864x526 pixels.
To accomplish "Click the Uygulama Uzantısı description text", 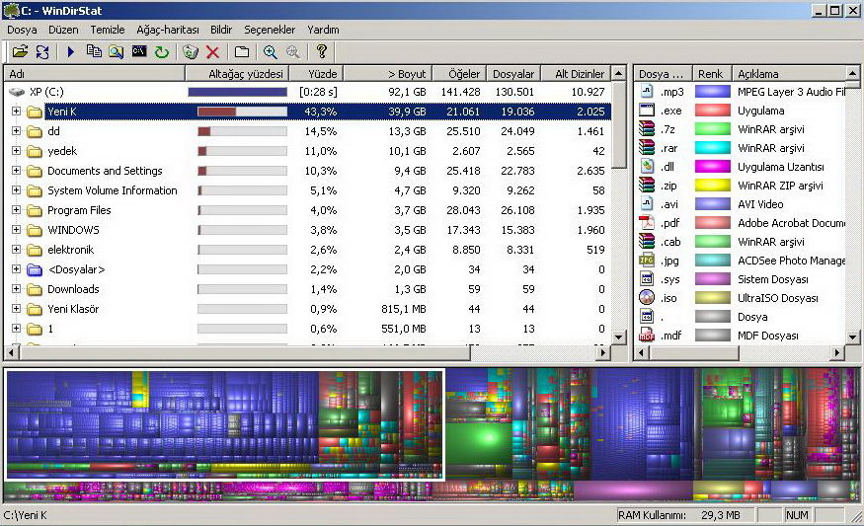I will (781, 167).
